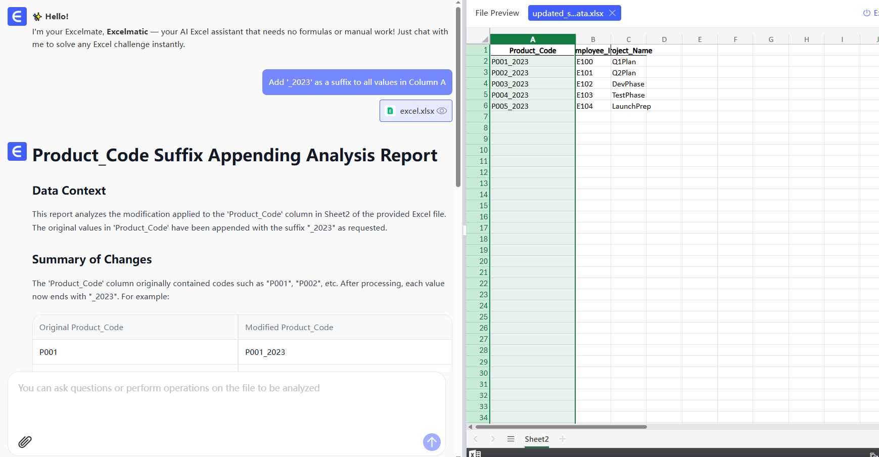Select the updated_s...ata.xlsx file tab
879x457 pixels.
point(568,13)
